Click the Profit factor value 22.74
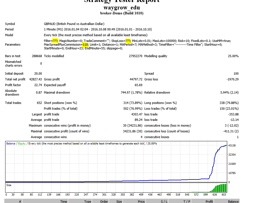 (x=38, y=85)
